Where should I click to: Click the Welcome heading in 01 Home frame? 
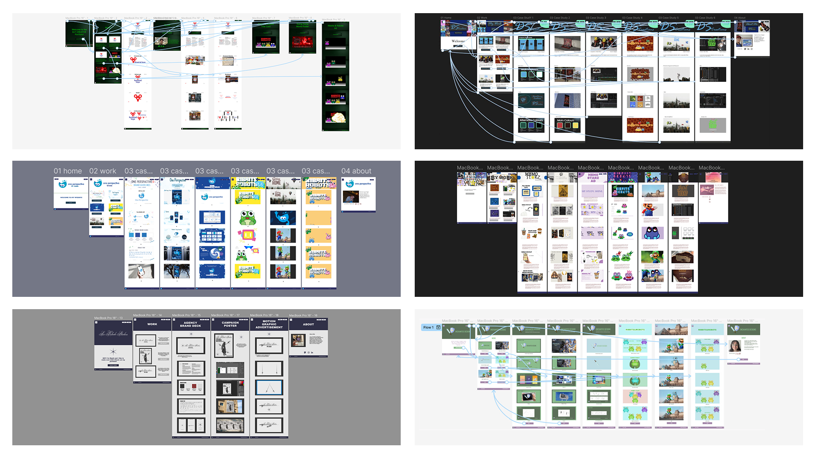click(458, 41)
